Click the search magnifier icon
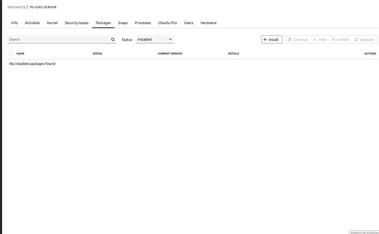379x234 pixels. point(113,39)
